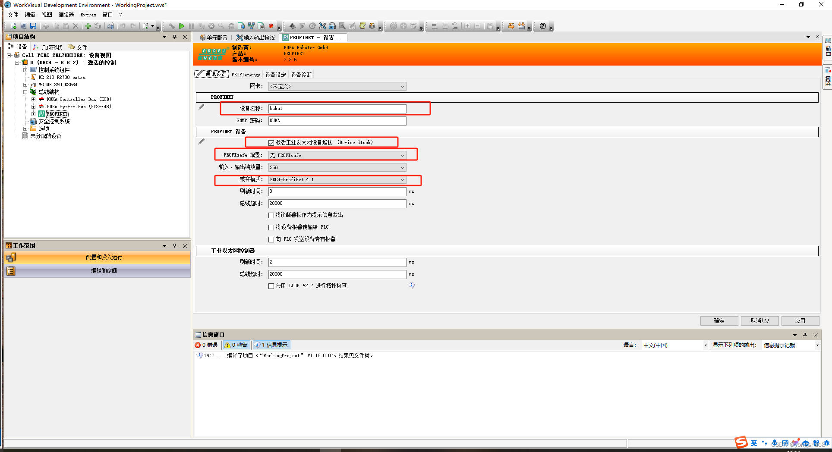Open the 输入、输出端数量 dropdown
This screenshot has height=452, width=832.
click(x=337, y=167)
